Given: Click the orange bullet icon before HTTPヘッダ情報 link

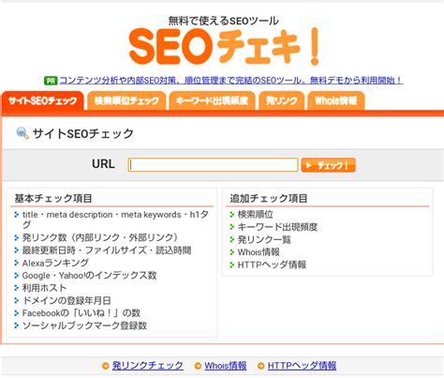Looking at the screenshot, I should (x=260, y=366).
